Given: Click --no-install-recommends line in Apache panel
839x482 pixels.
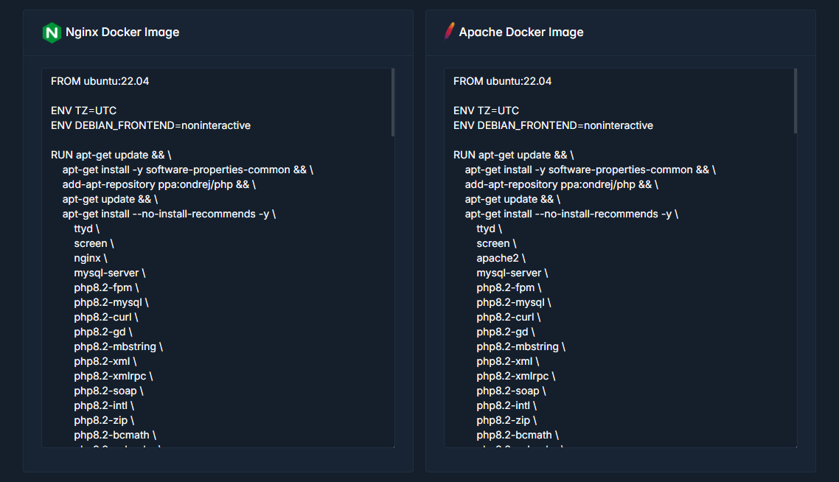Looking at the screenshot, I should (571, 214).
